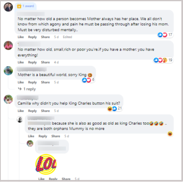This screenshot has height=182, width=183.
Task: View reactions on the 17-reaction comment
Action: pyautogui.click(x=165, y=35)
